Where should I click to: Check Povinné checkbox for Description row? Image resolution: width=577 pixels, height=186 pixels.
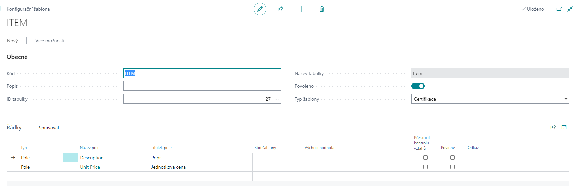pos(452,158)
